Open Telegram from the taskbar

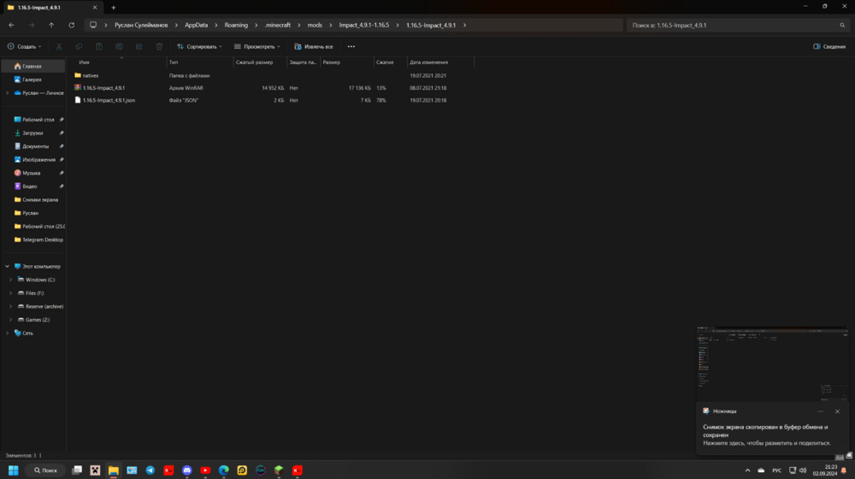tap(150, 470)
